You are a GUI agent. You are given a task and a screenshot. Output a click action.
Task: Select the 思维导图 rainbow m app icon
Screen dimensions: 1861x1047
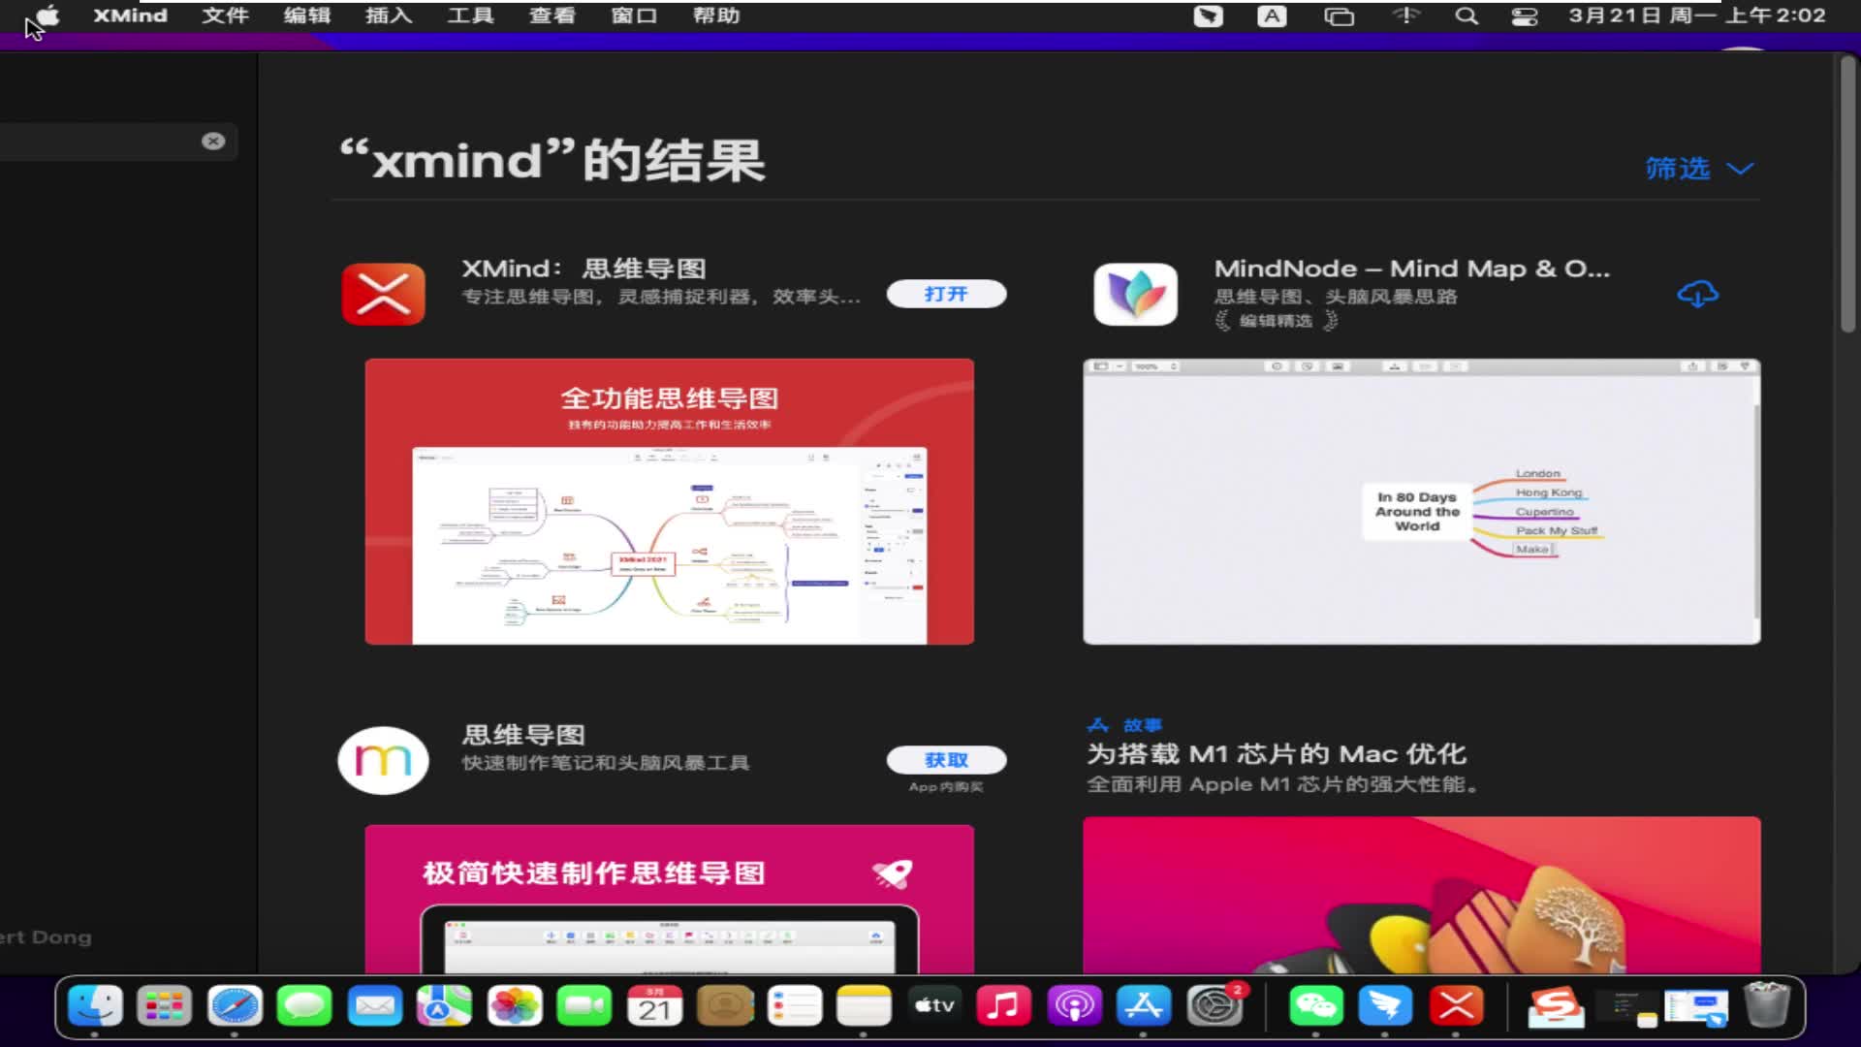click(x=382, y=761)
